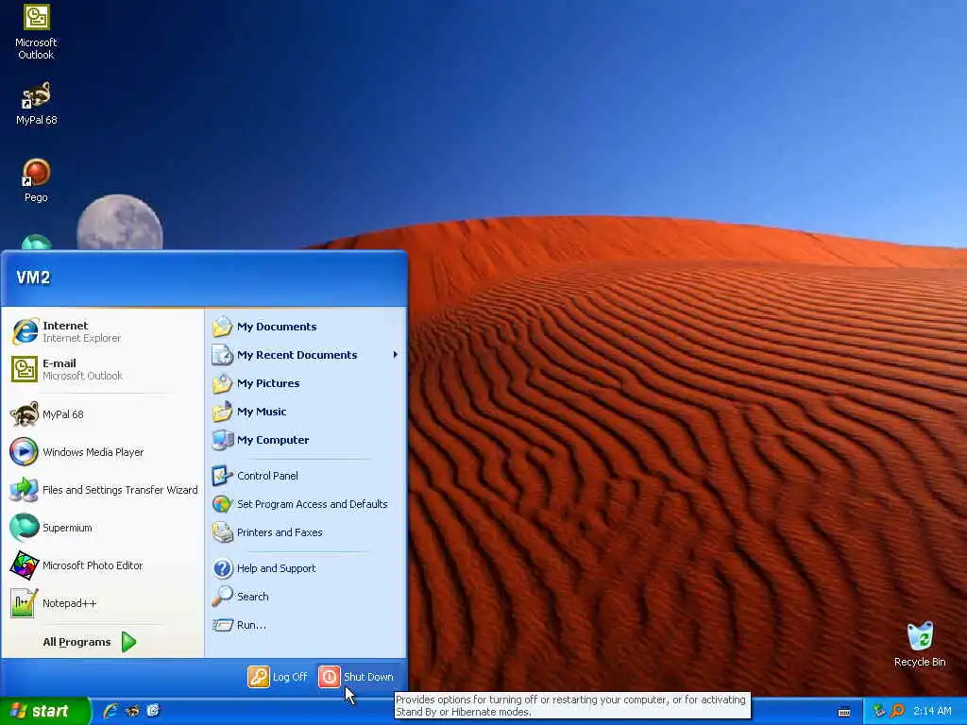Launch Supermium from the Start menu
967x725 pixels.
pyautogui.click(x=102, y=528)
